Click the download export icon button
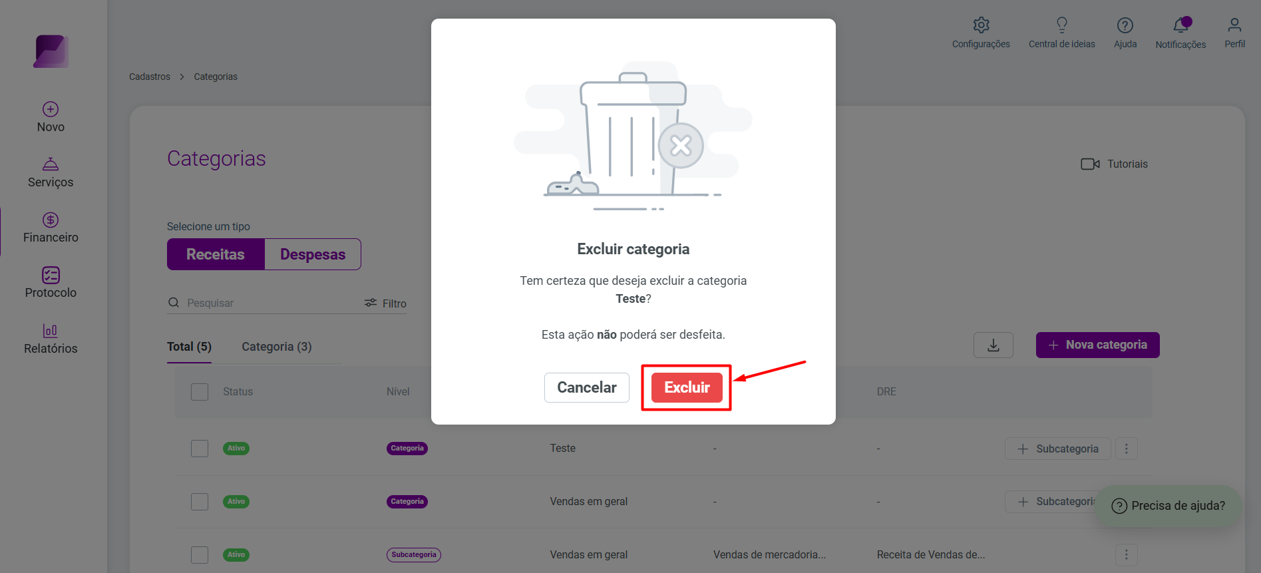 tap(993, 345)
